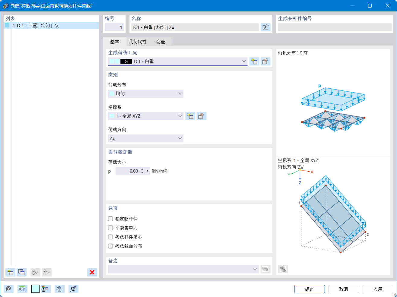Screen dimensions: 397x297
Task: Click the copy item icon under the list
Action: [x=21, y=272]
